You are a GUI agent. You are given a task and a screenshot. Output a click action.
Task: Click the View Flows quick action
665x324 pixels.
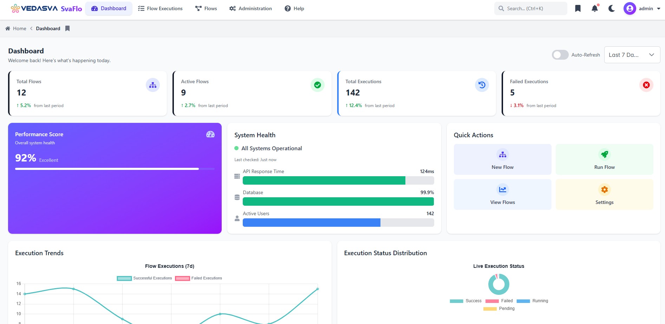(503, 194)
